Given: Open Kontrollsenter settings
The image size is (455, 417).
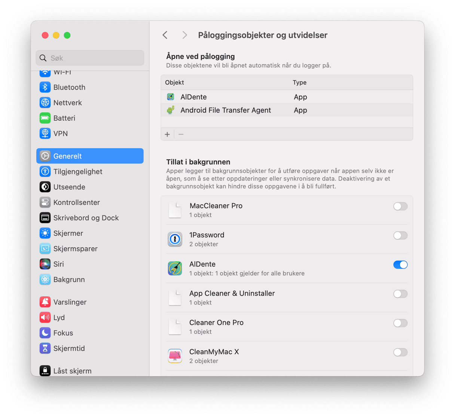Looking at the screenshot, I should tap(90, 202).
